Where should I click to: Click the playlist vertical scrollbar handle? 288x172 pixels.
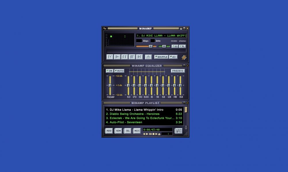(x=186, y=110)
